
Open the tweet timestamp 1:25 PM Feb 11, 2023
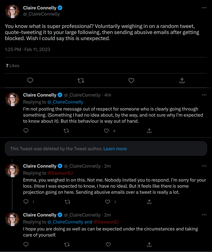pos(27,49)
